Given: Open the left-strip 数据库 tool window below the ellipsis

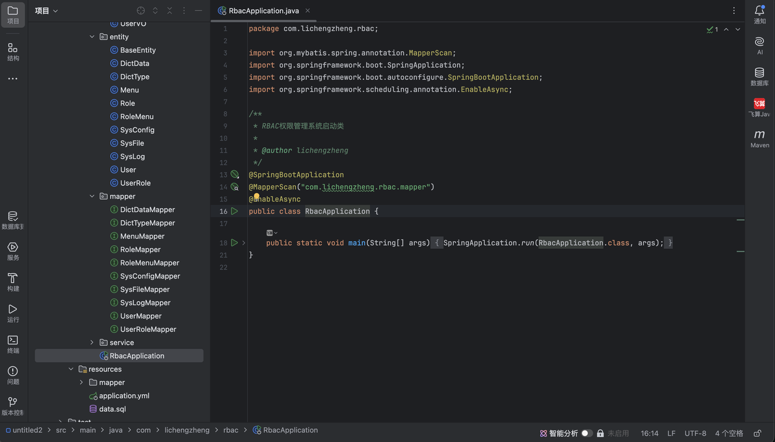Looking at the screenshot, I should [13, 220].
